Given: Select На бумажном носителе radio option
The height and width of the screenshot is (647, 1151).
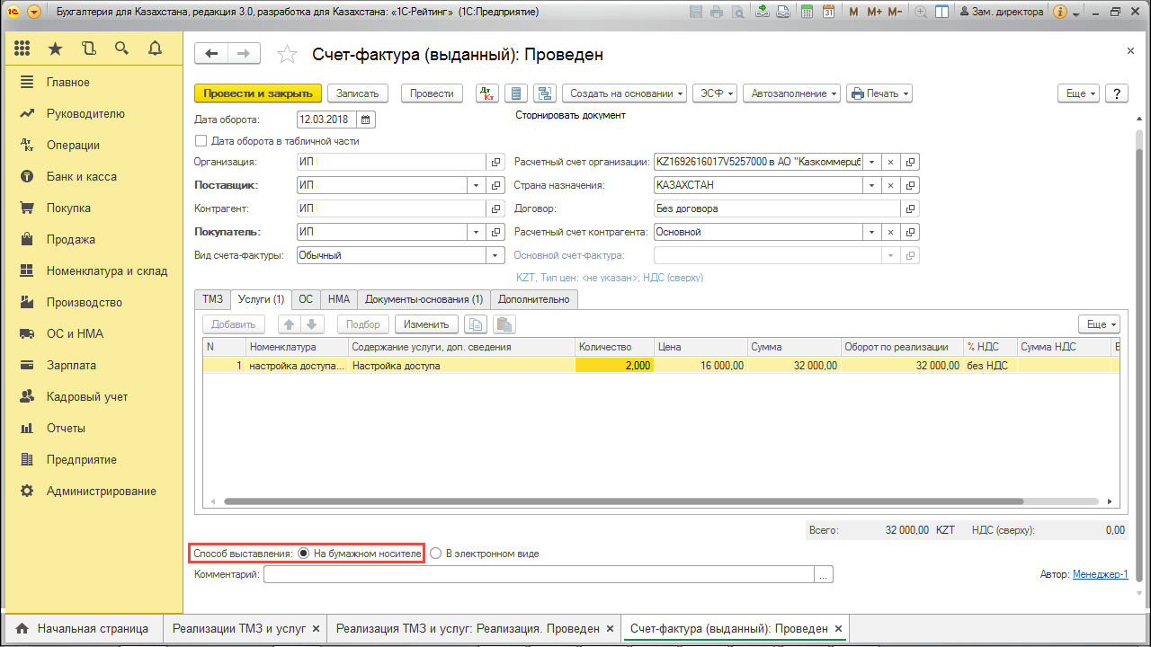Looking at the screenshot, I should click(303, 554).
